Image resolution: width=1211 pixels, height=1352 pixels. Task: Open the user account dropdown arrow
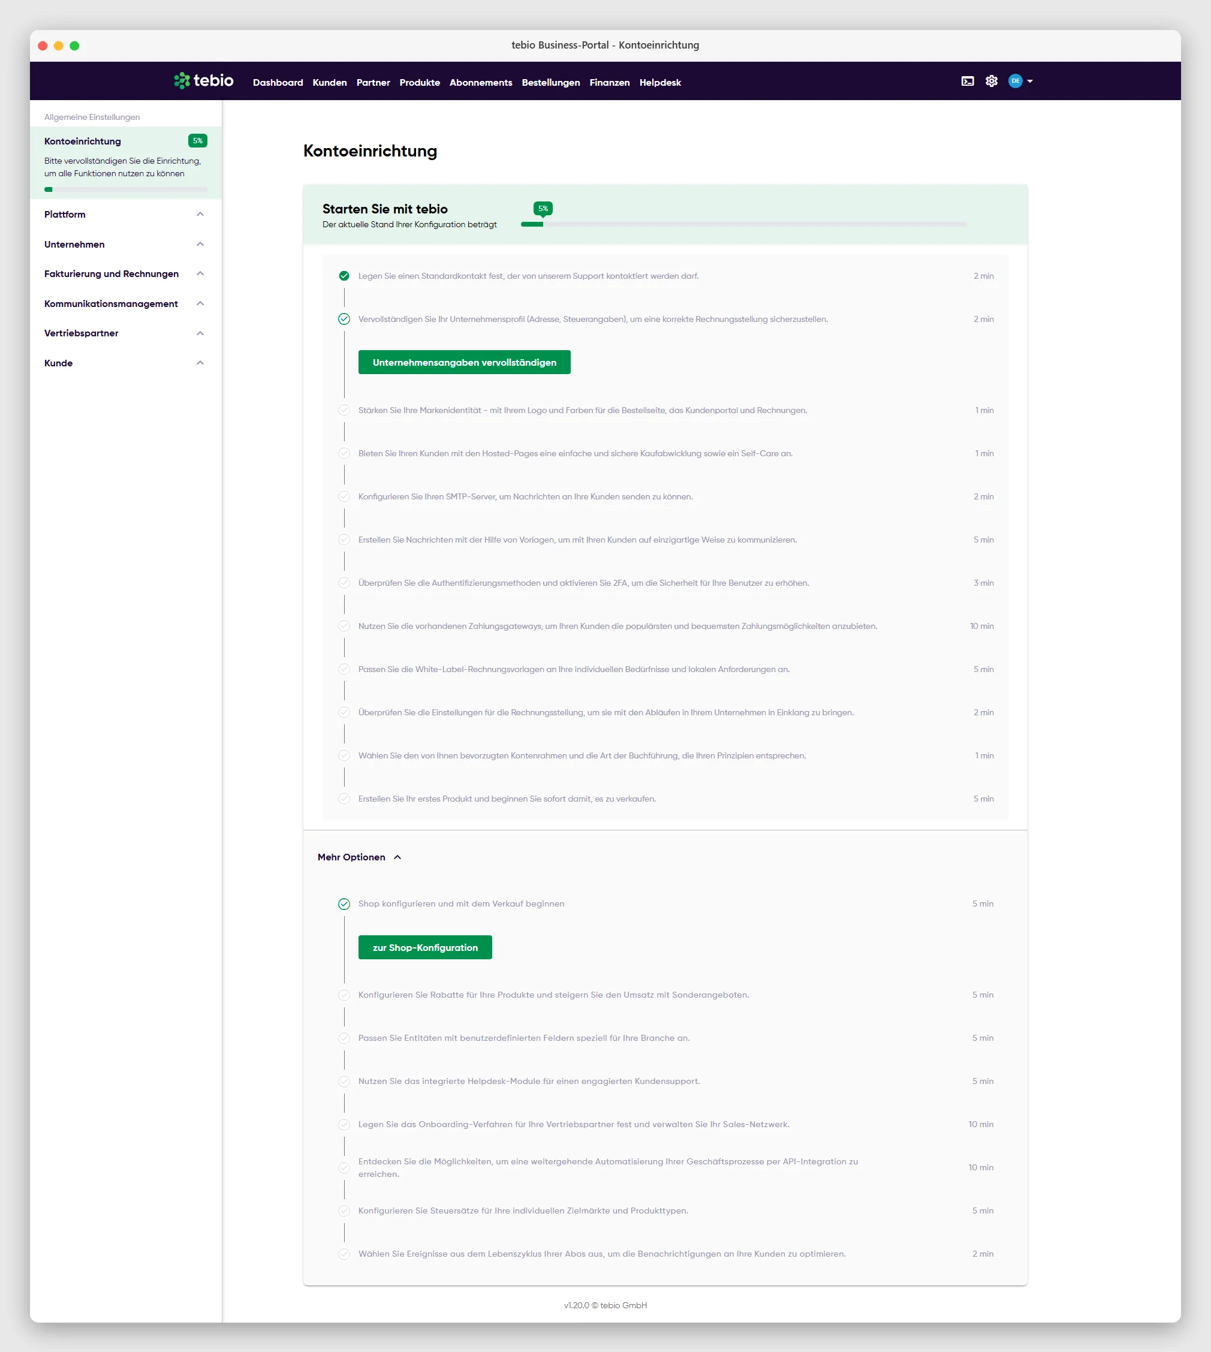point(1030,81)
